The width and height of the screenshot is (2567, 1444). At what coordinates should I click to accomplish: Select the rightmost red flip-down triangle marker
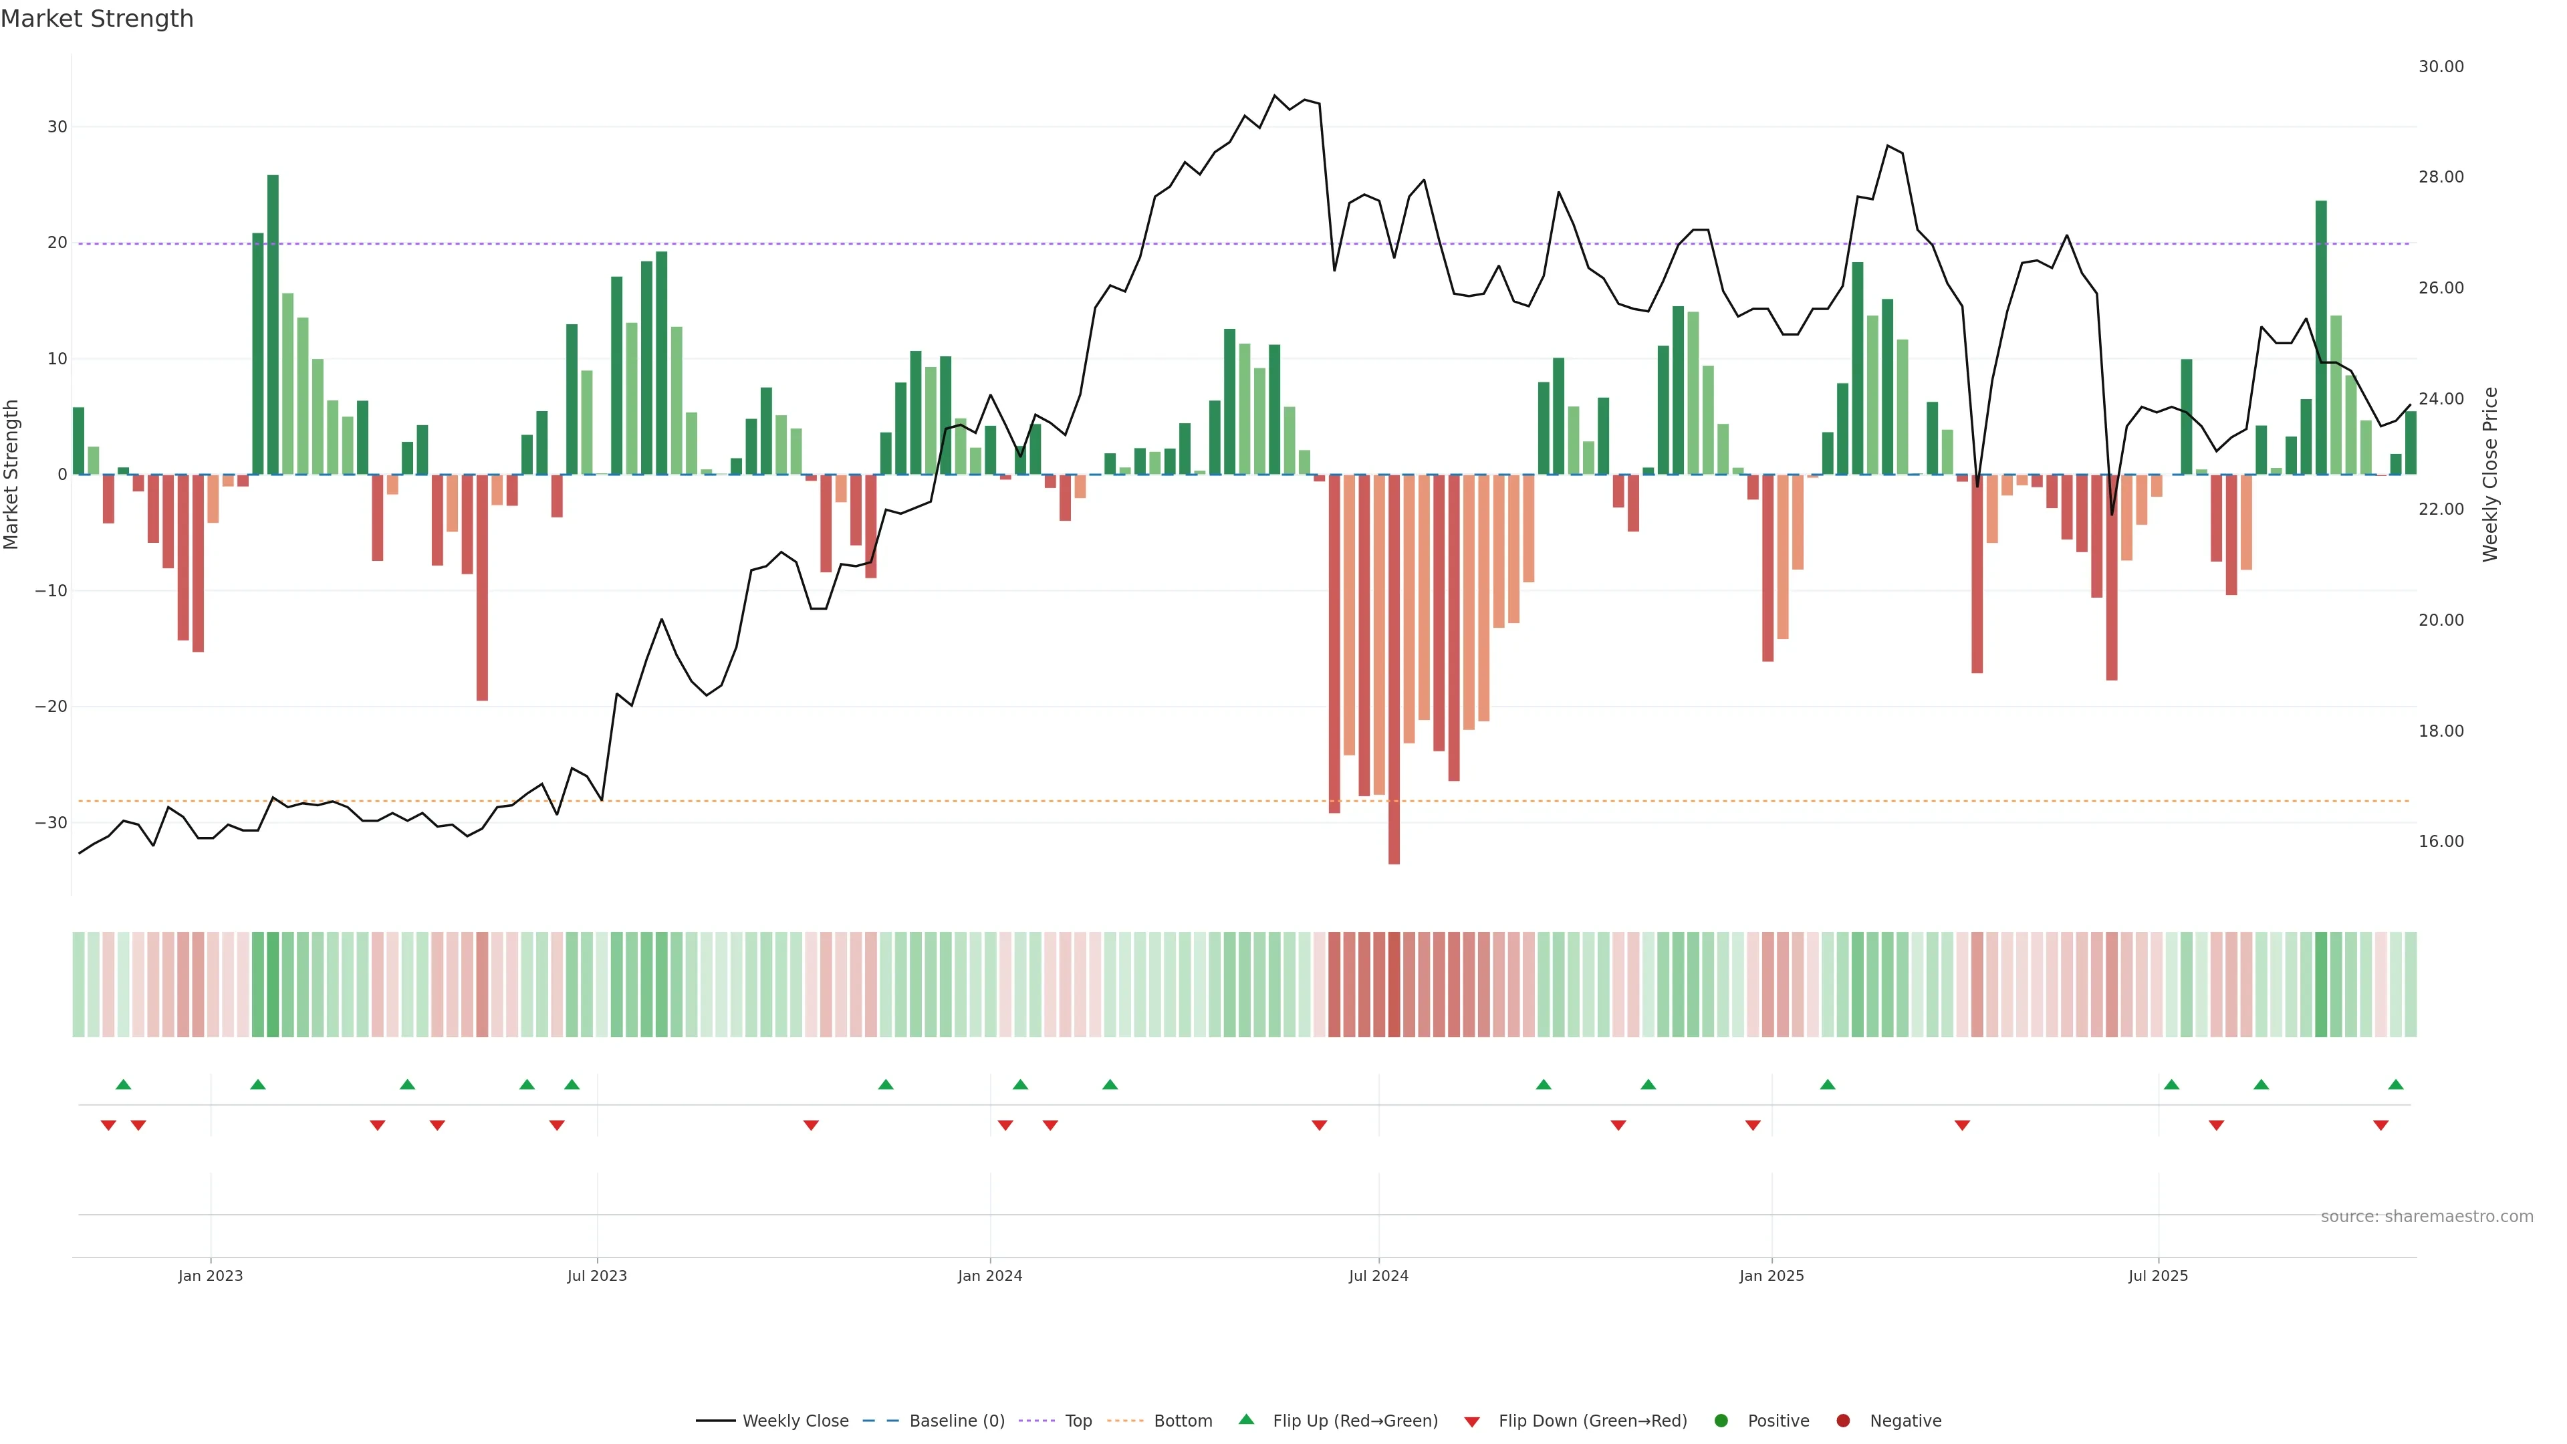2380,1125
